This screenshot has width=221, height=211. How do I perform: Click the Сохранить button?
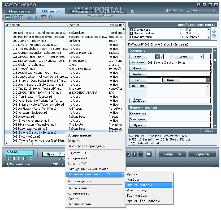coord(172,154)
